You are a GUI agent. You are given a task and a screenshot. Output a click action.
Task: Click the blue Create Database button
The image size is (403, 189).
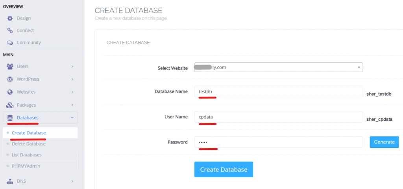tap(224, 169)
